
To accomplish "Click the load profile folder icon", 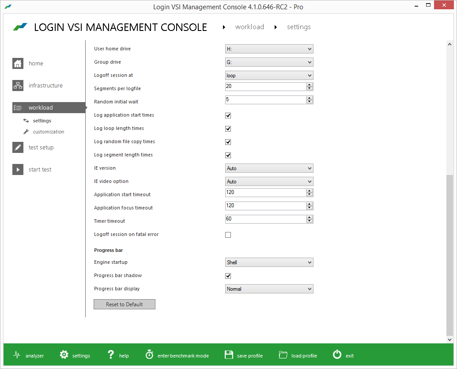I will pyautogui.click(x=283, y=355).
